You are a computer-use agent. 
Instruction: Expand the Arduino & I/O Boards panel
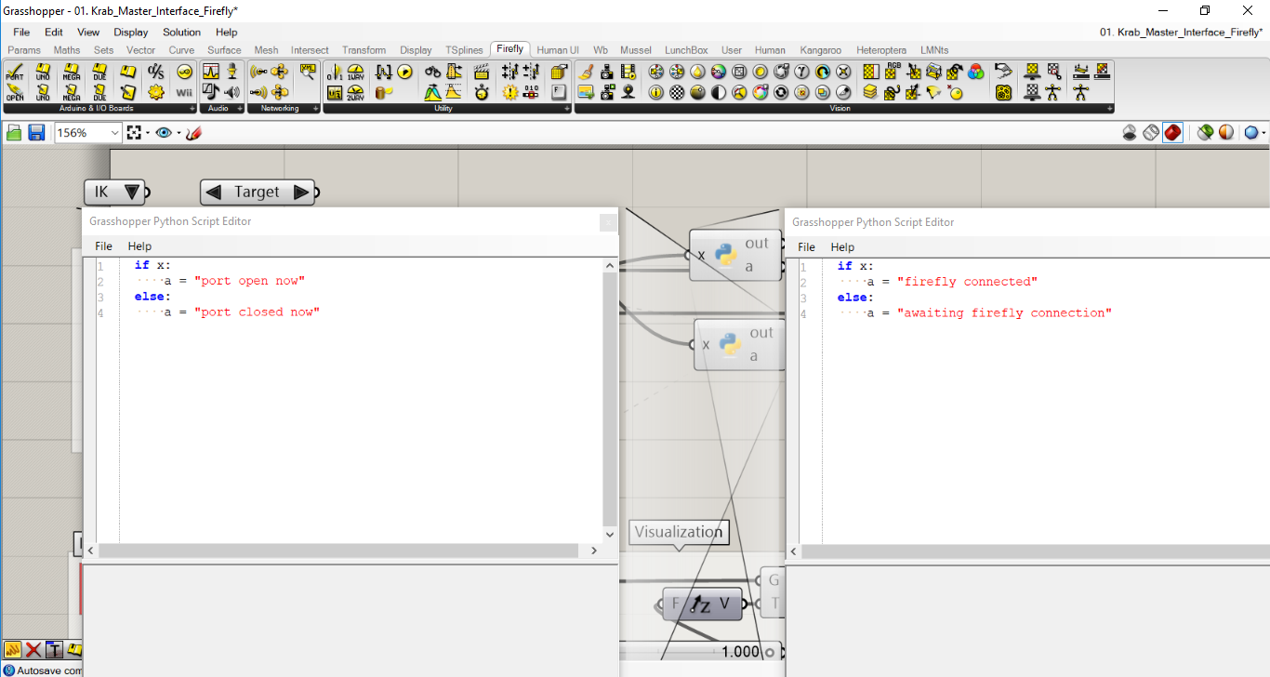[x=192, y=109]
